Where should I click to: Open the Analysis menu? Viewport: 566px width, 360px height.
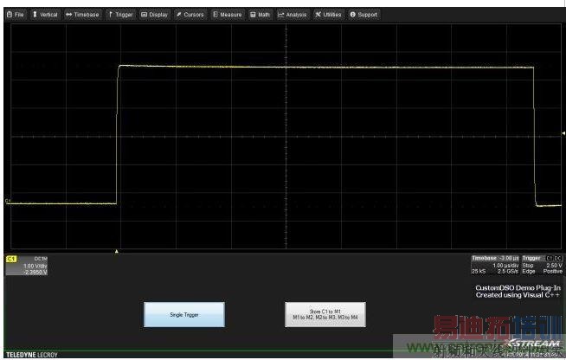[292, 15]
